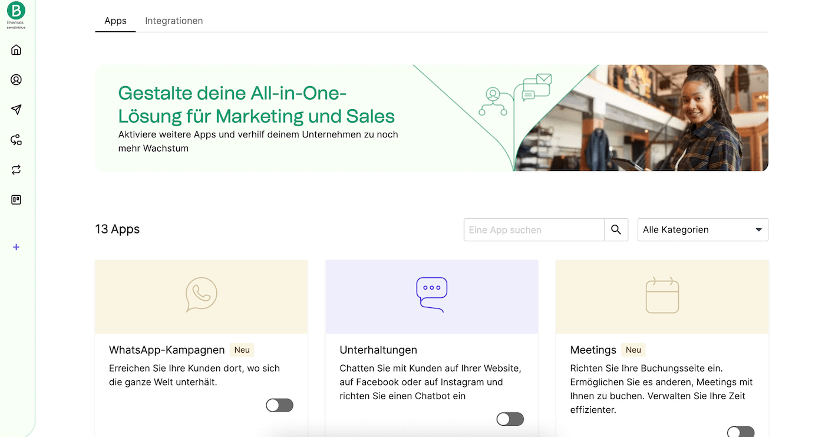Screen dimensions: 825x437
Task: Click the Neu badge beside Meetings
Action: pos(633,350)
